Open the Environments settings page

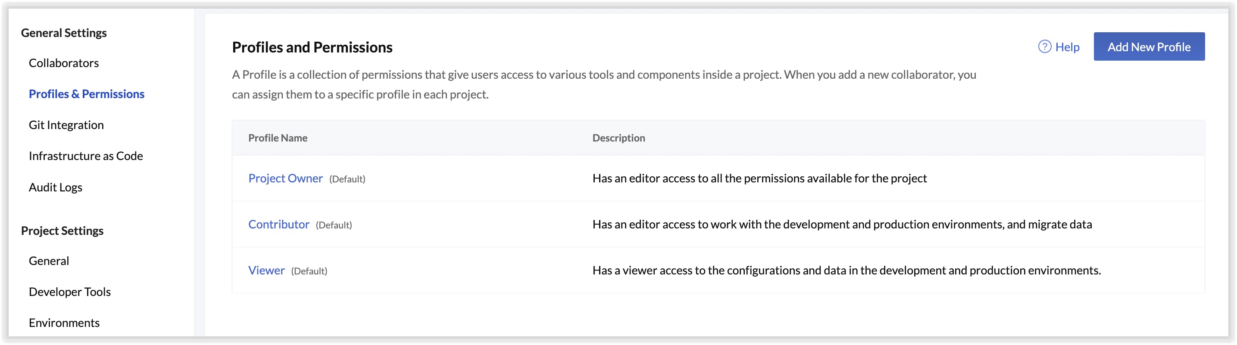[64, 323]
